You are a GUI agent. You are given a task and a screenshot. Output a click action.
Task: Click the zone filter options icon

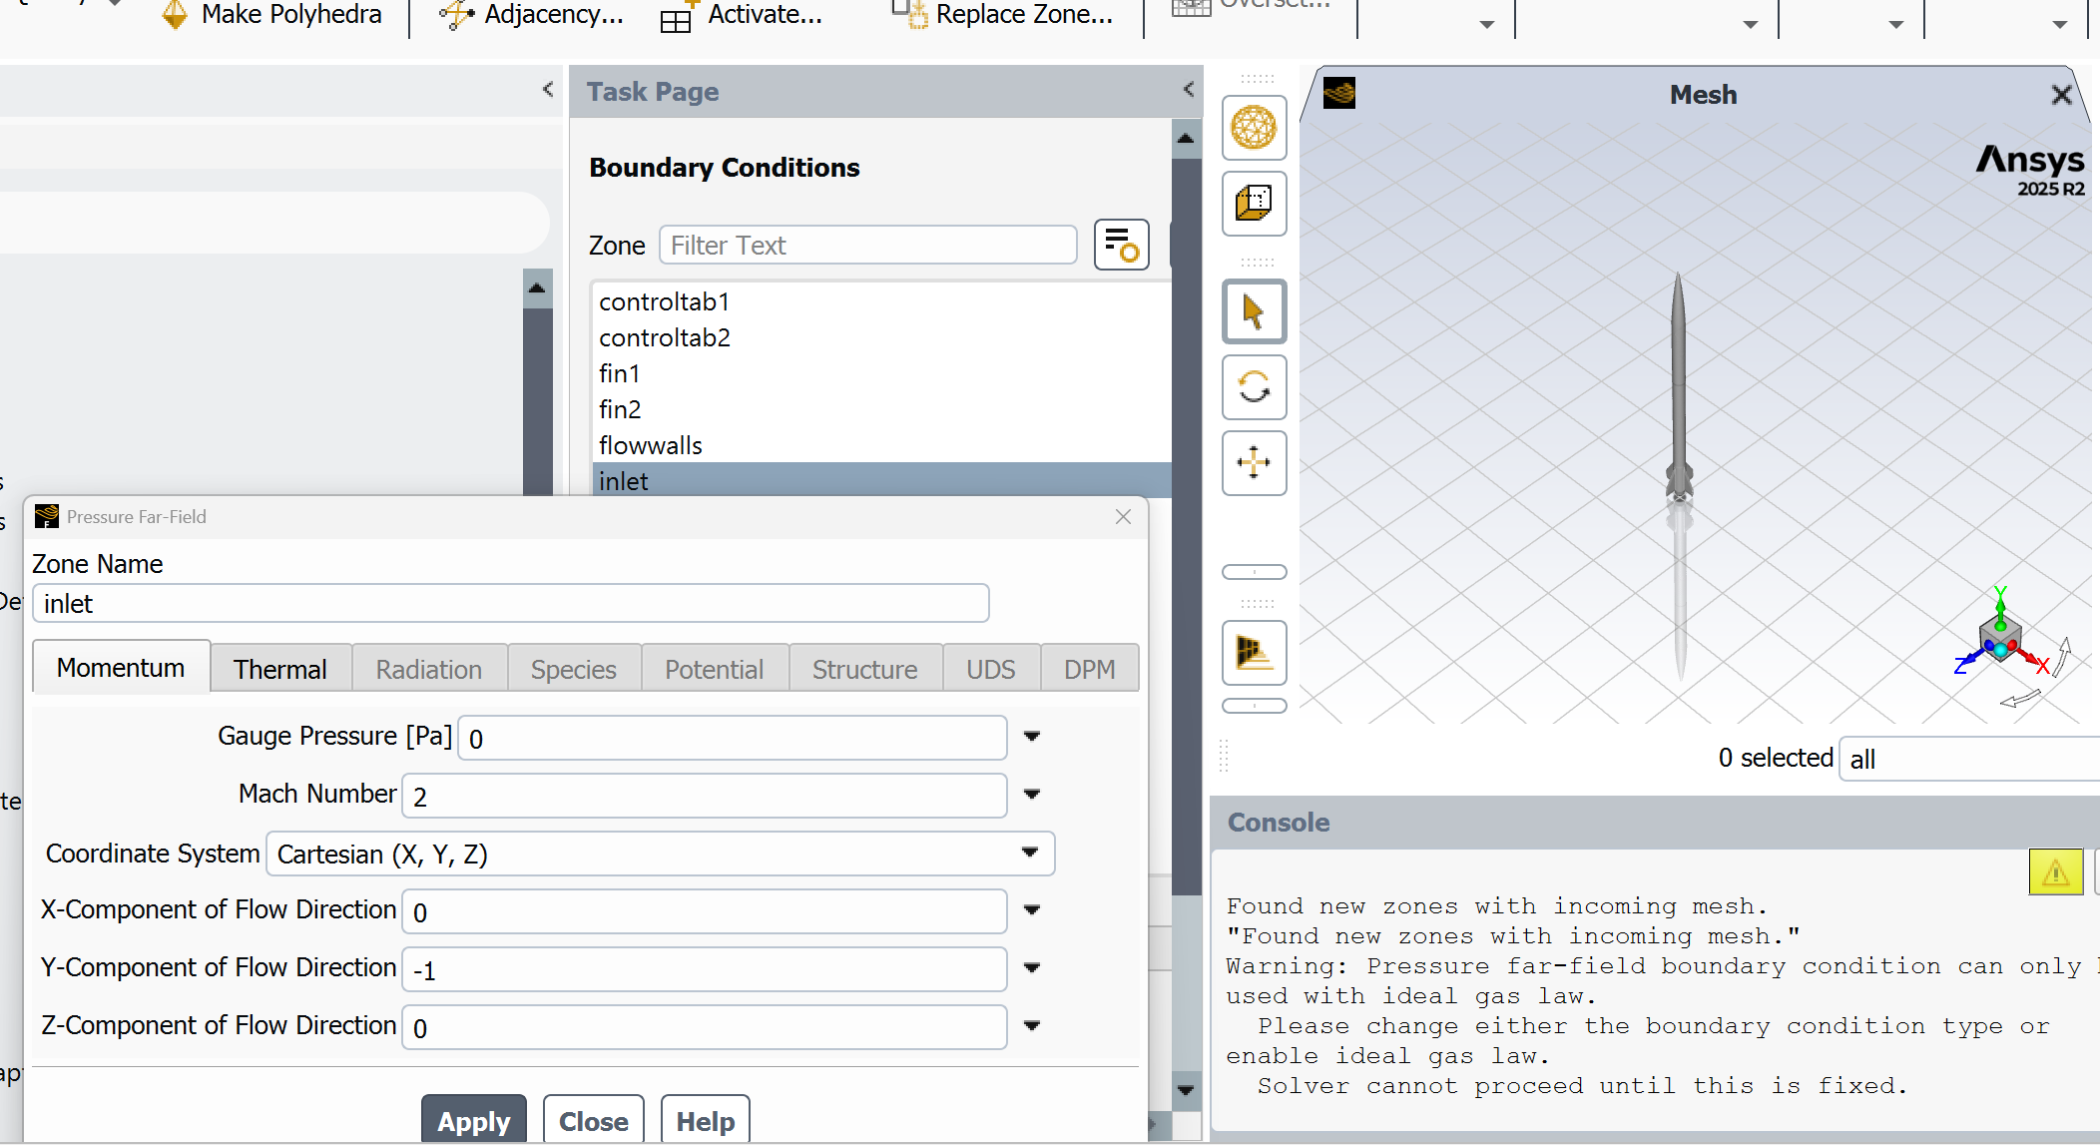tap(1121, 245)
